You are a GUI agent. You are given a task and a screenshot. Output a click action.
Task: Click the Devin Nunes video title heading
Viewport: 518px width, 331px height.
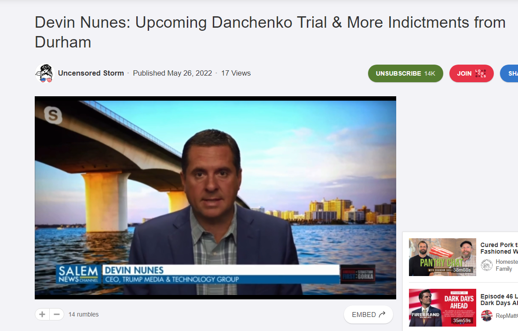click(270, 32)
